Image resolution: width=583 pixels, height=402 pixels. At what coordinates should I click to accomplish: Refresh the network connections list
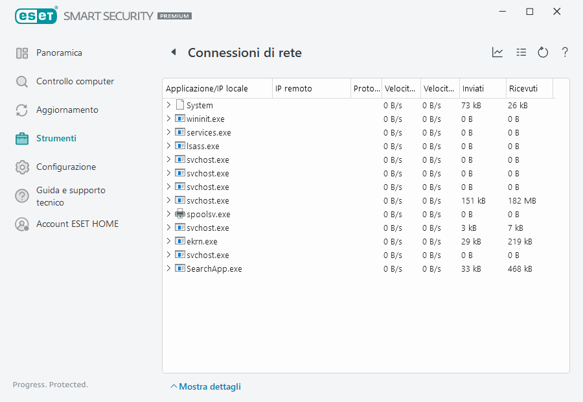[x=543, y=53]
